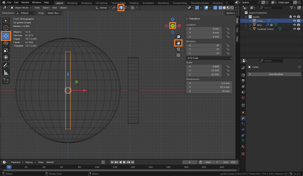Select the Annotate tool
The width and height of the screenshot is (303, 176).
pyautogui.click(x=6, y=65)
